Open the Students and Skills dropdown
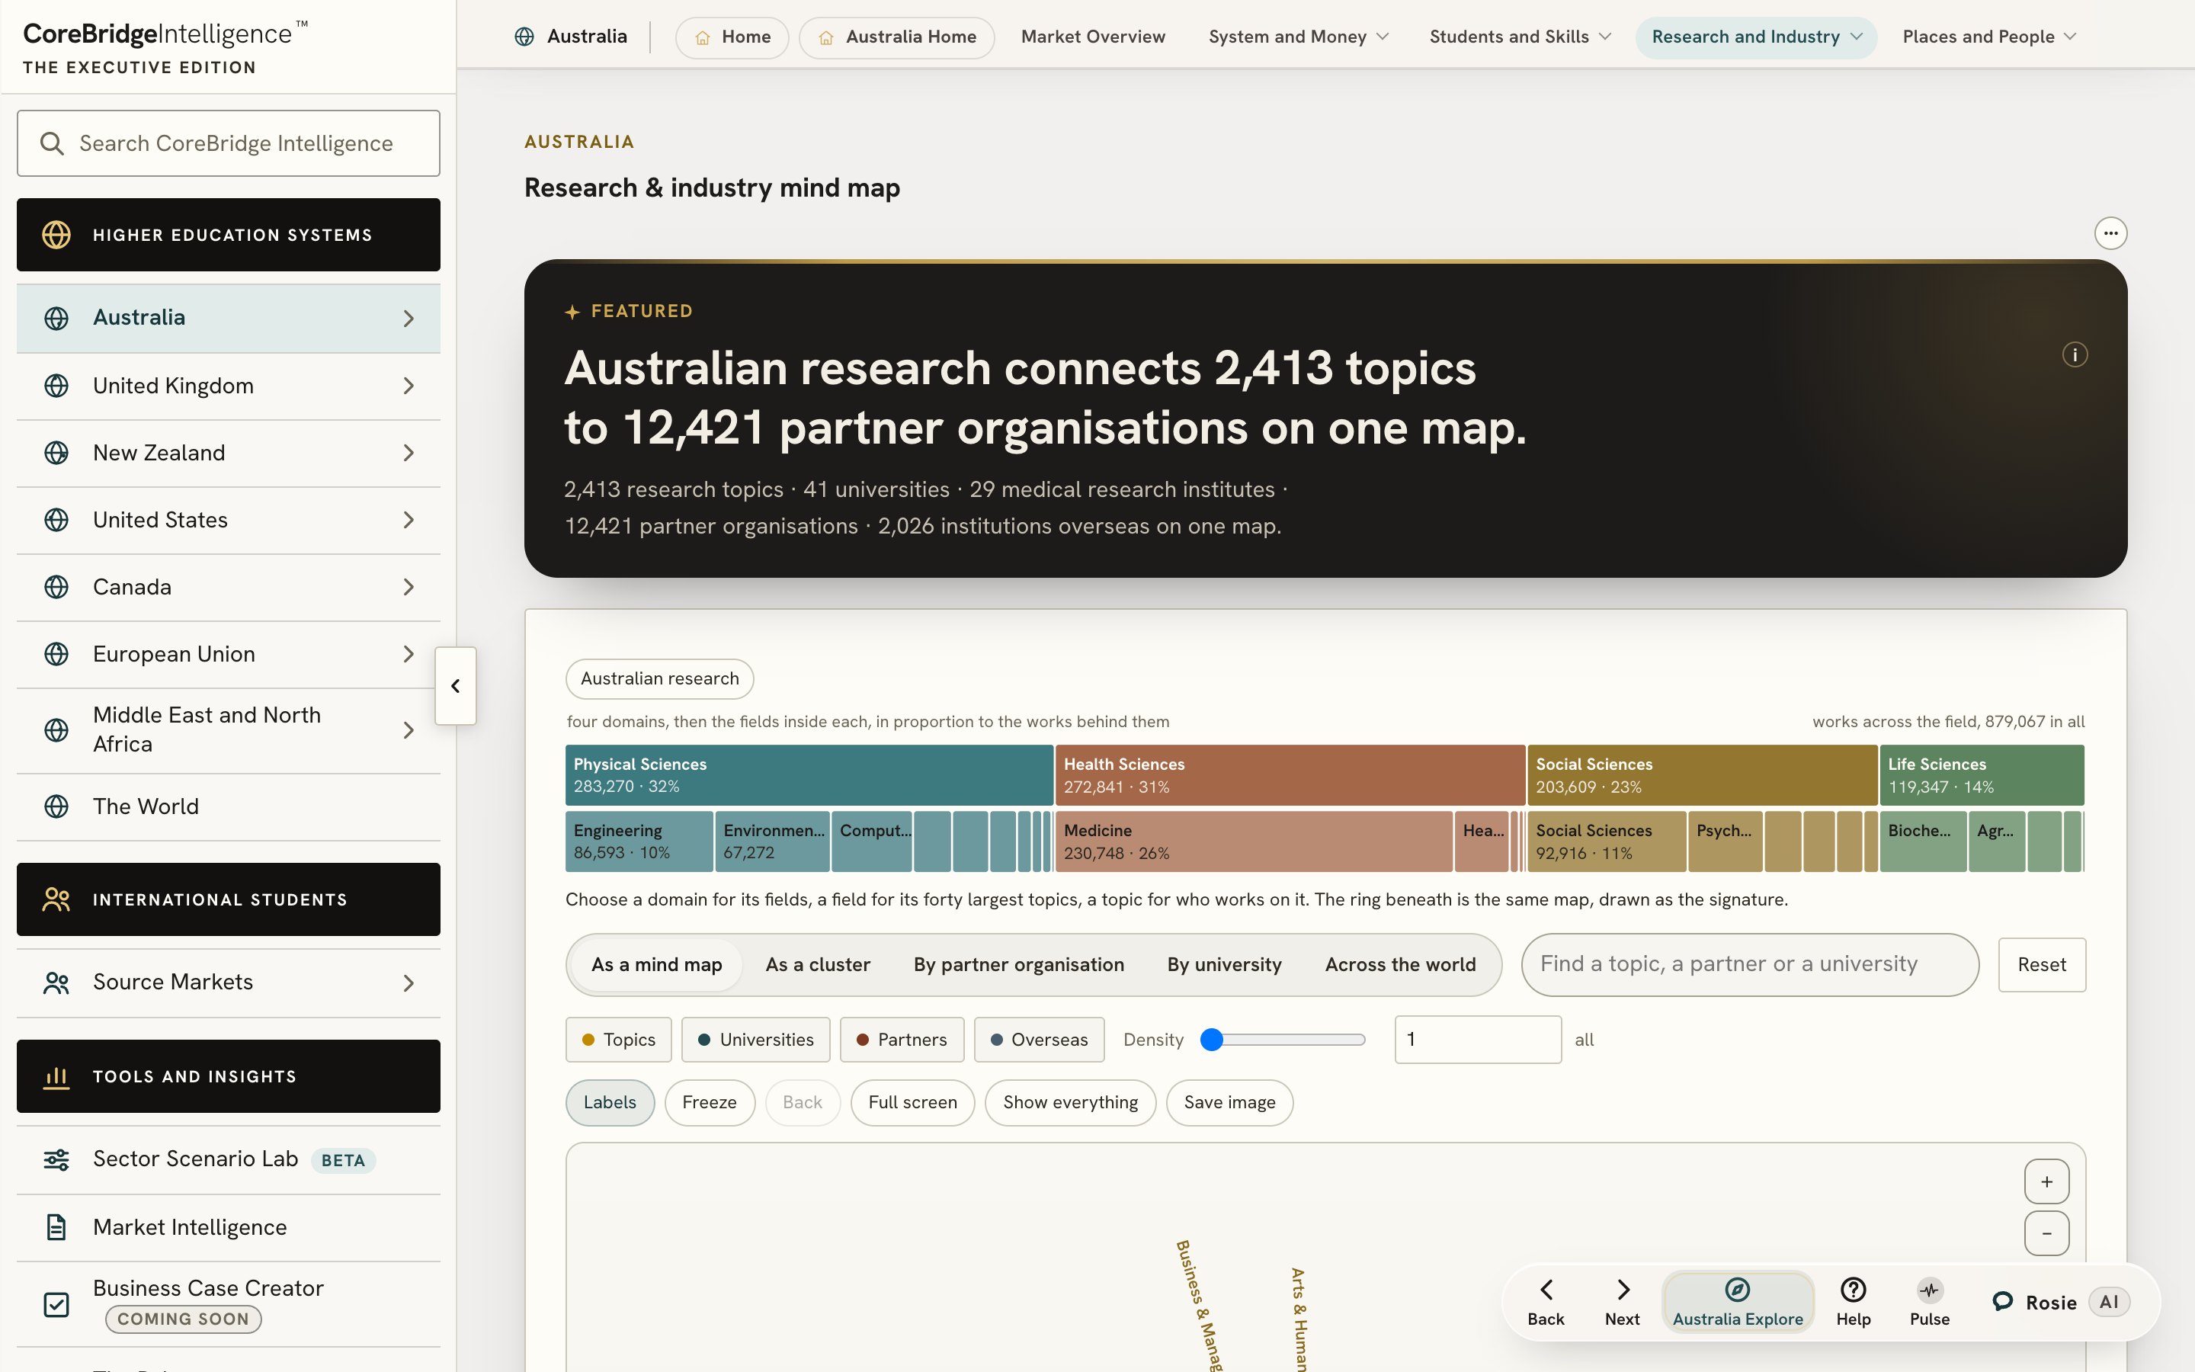2195x1372 pixels. click(x=1520, y=37)
